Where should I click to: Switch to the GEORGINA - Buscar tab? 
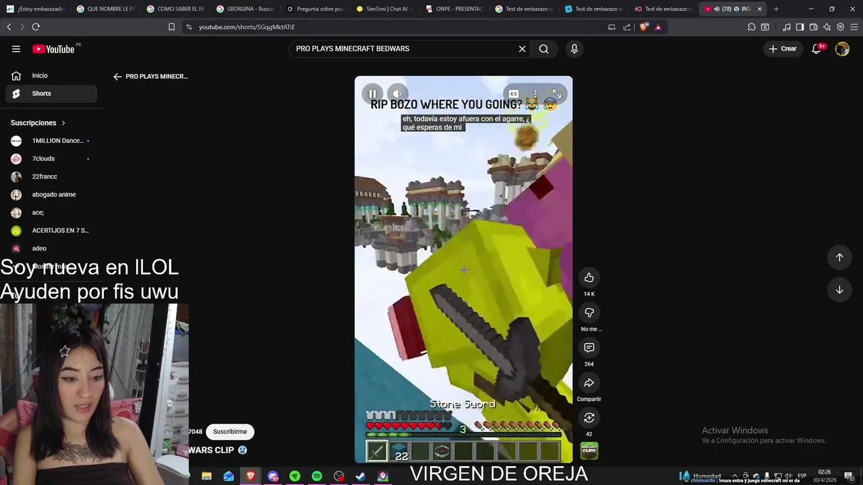245,9
